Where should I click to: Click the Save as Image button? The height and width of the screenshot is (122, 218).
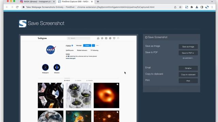(188, 47)
